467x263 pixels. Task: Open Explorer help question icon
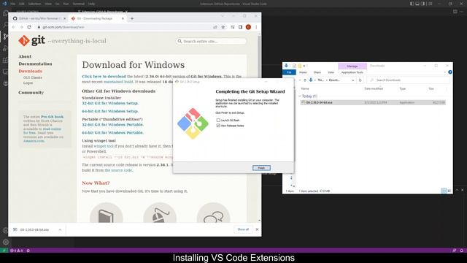pos(450,72)
